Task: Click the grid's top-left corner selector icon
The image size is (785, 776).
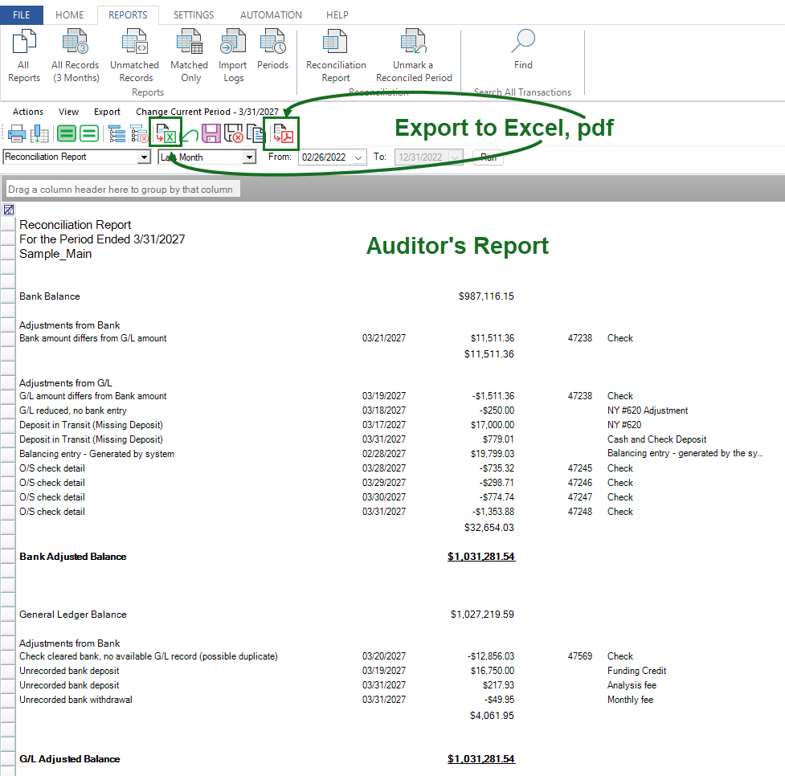Action: point(8,210)
